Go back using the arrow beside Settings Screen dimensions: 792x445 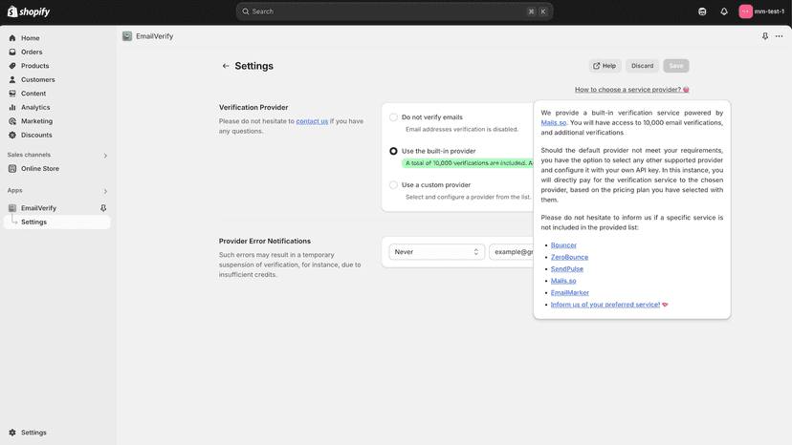pos(226,66)
